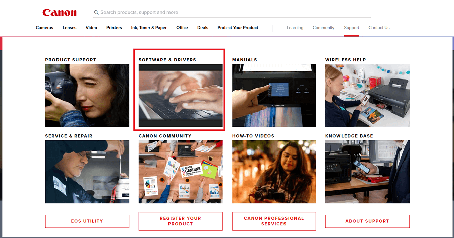Open the How-To Videos thumbnail

point(274,171)
